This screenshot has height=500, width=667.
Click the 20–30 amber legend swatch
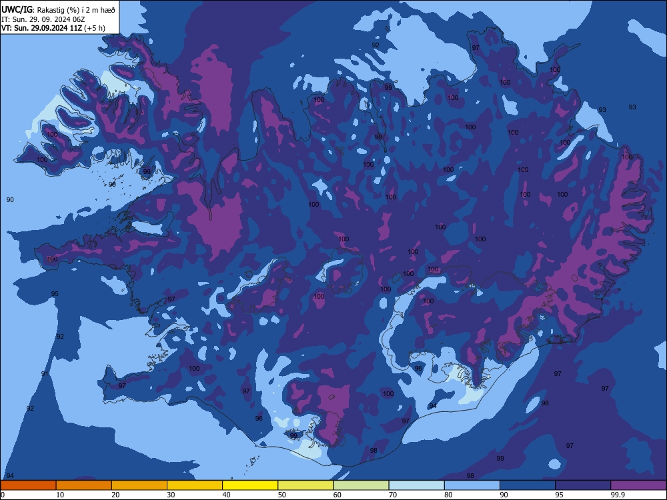click(139, 485)
